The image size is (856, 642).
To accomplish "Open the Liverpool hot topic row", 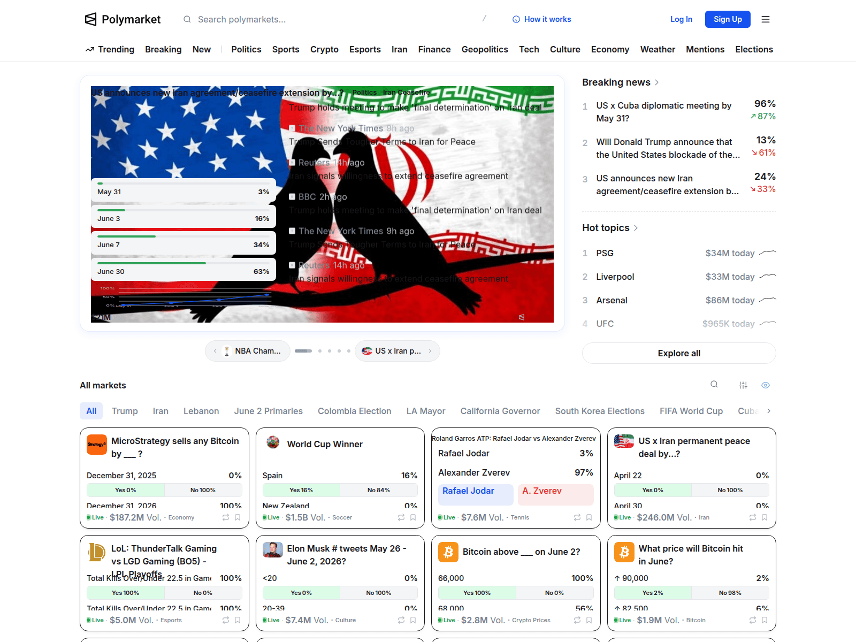I will 679,277.
